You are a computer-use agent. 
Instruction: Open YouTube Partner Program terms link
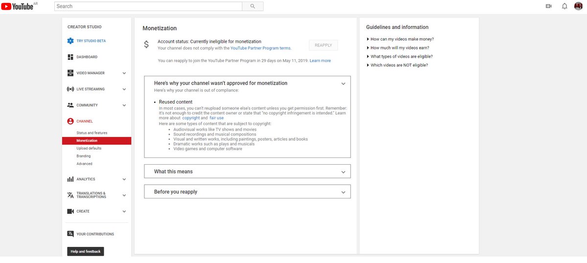coord(261,48)
